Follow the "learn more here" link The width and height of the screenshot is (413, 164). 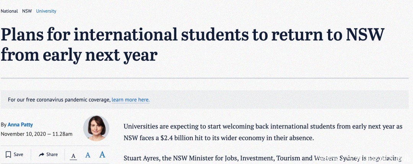[130, 100]
